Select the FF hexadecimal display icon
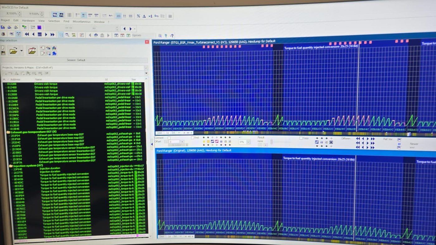 [124, 16]
